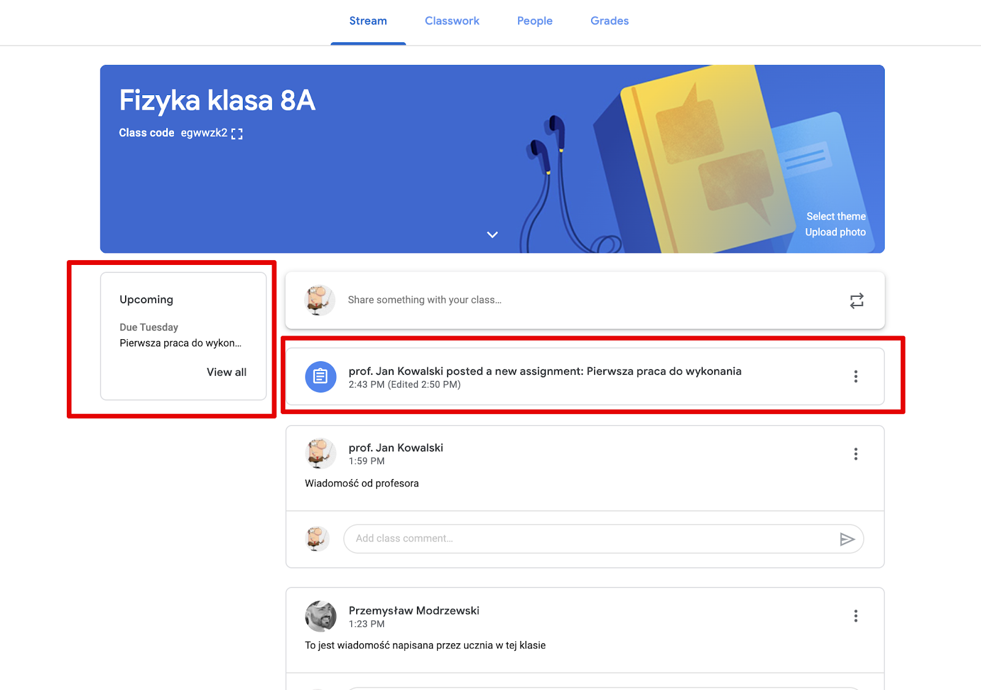The height and width of the screenshot is (690, 981).
Task: Click the Wiadomość od profesora message text
Action: [362, 483]
